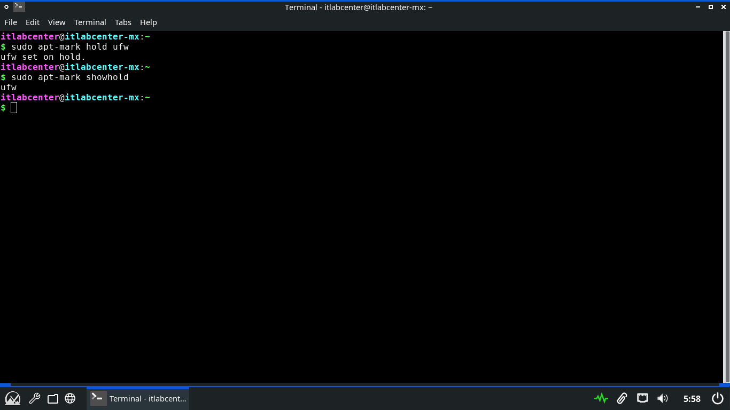Open the Terminal menu

tap(90, 22)
